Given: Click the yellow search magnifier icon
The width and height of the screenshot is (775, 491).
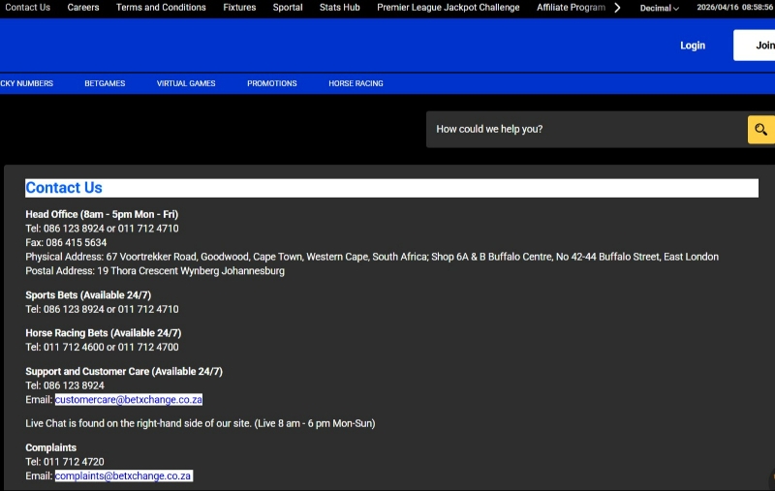Looking at the screenshot, I should [761, 129].
